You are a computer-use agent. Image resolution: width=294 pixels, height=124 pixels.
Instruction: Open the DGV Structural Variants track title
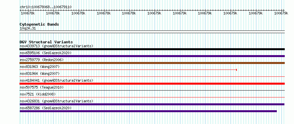(x=46, y=42)
